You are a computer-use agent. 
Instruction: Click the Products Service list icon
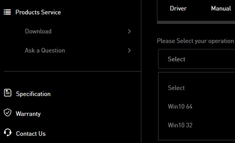(7, 12)
